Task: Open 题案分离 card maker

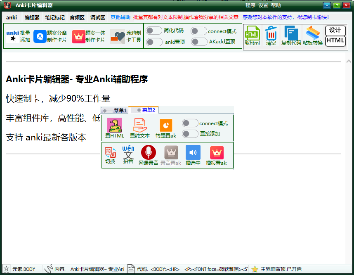Action: point(40,36)
